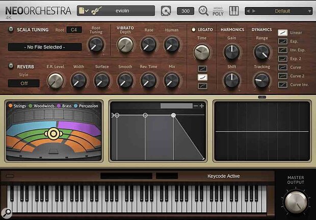The height and width of the screenshot is (220, 316).
Task: Open Reverb Style Off dropdown
Action: click(24, 83)
